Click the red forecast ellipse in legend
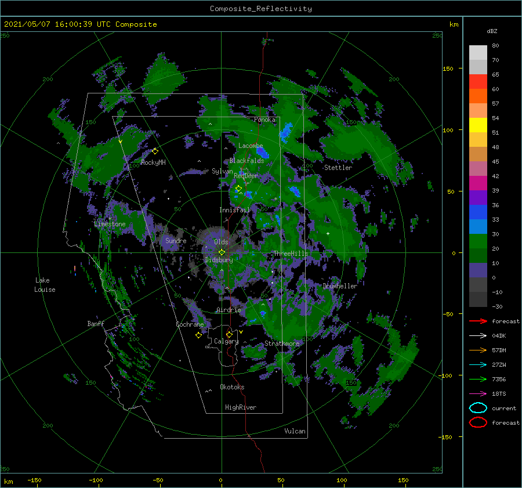 [x=478, y=422]
